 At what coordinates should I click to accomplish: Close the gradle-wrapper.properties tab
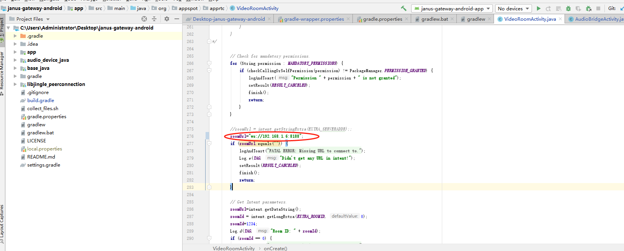tap(348, 19)
